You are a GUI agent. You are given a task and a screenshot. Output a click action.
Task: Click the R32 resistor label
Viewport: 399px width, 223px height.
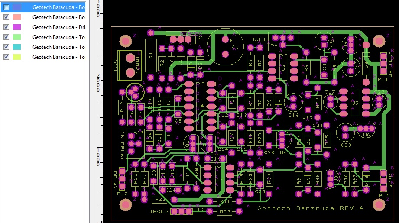coord(225,212)
